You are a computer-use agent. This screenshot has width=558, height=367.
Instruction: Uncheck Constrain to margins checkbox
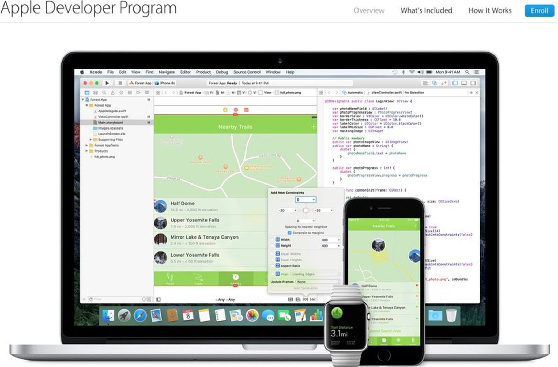(289, 233)
